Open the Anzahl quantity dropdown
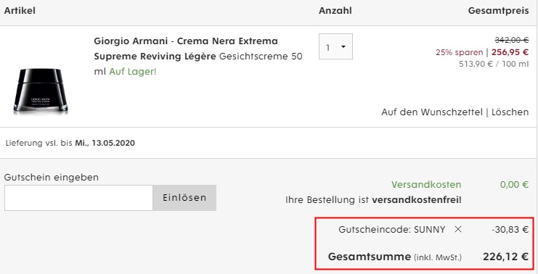Screen dimensions: 538x274 click(x=335, y=46)
